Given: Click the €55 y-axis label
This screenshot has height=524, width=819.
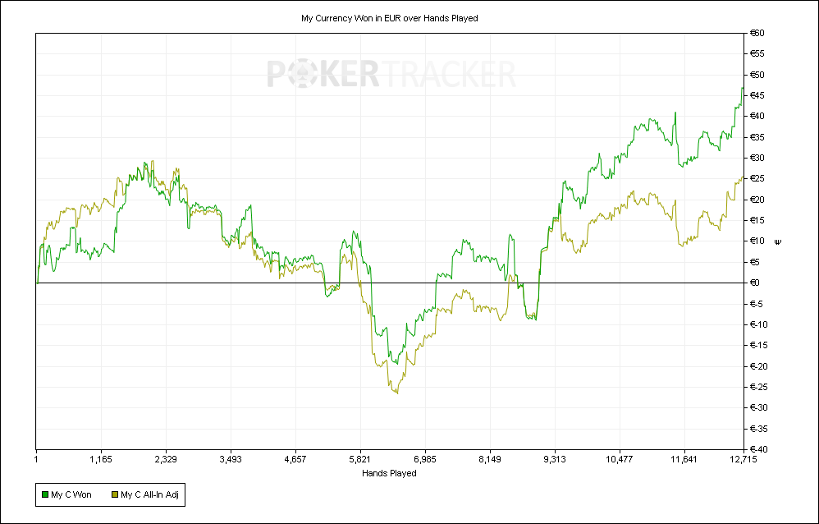Looking at the screenshot, I should pyautogui.click(x=757, y=54).
